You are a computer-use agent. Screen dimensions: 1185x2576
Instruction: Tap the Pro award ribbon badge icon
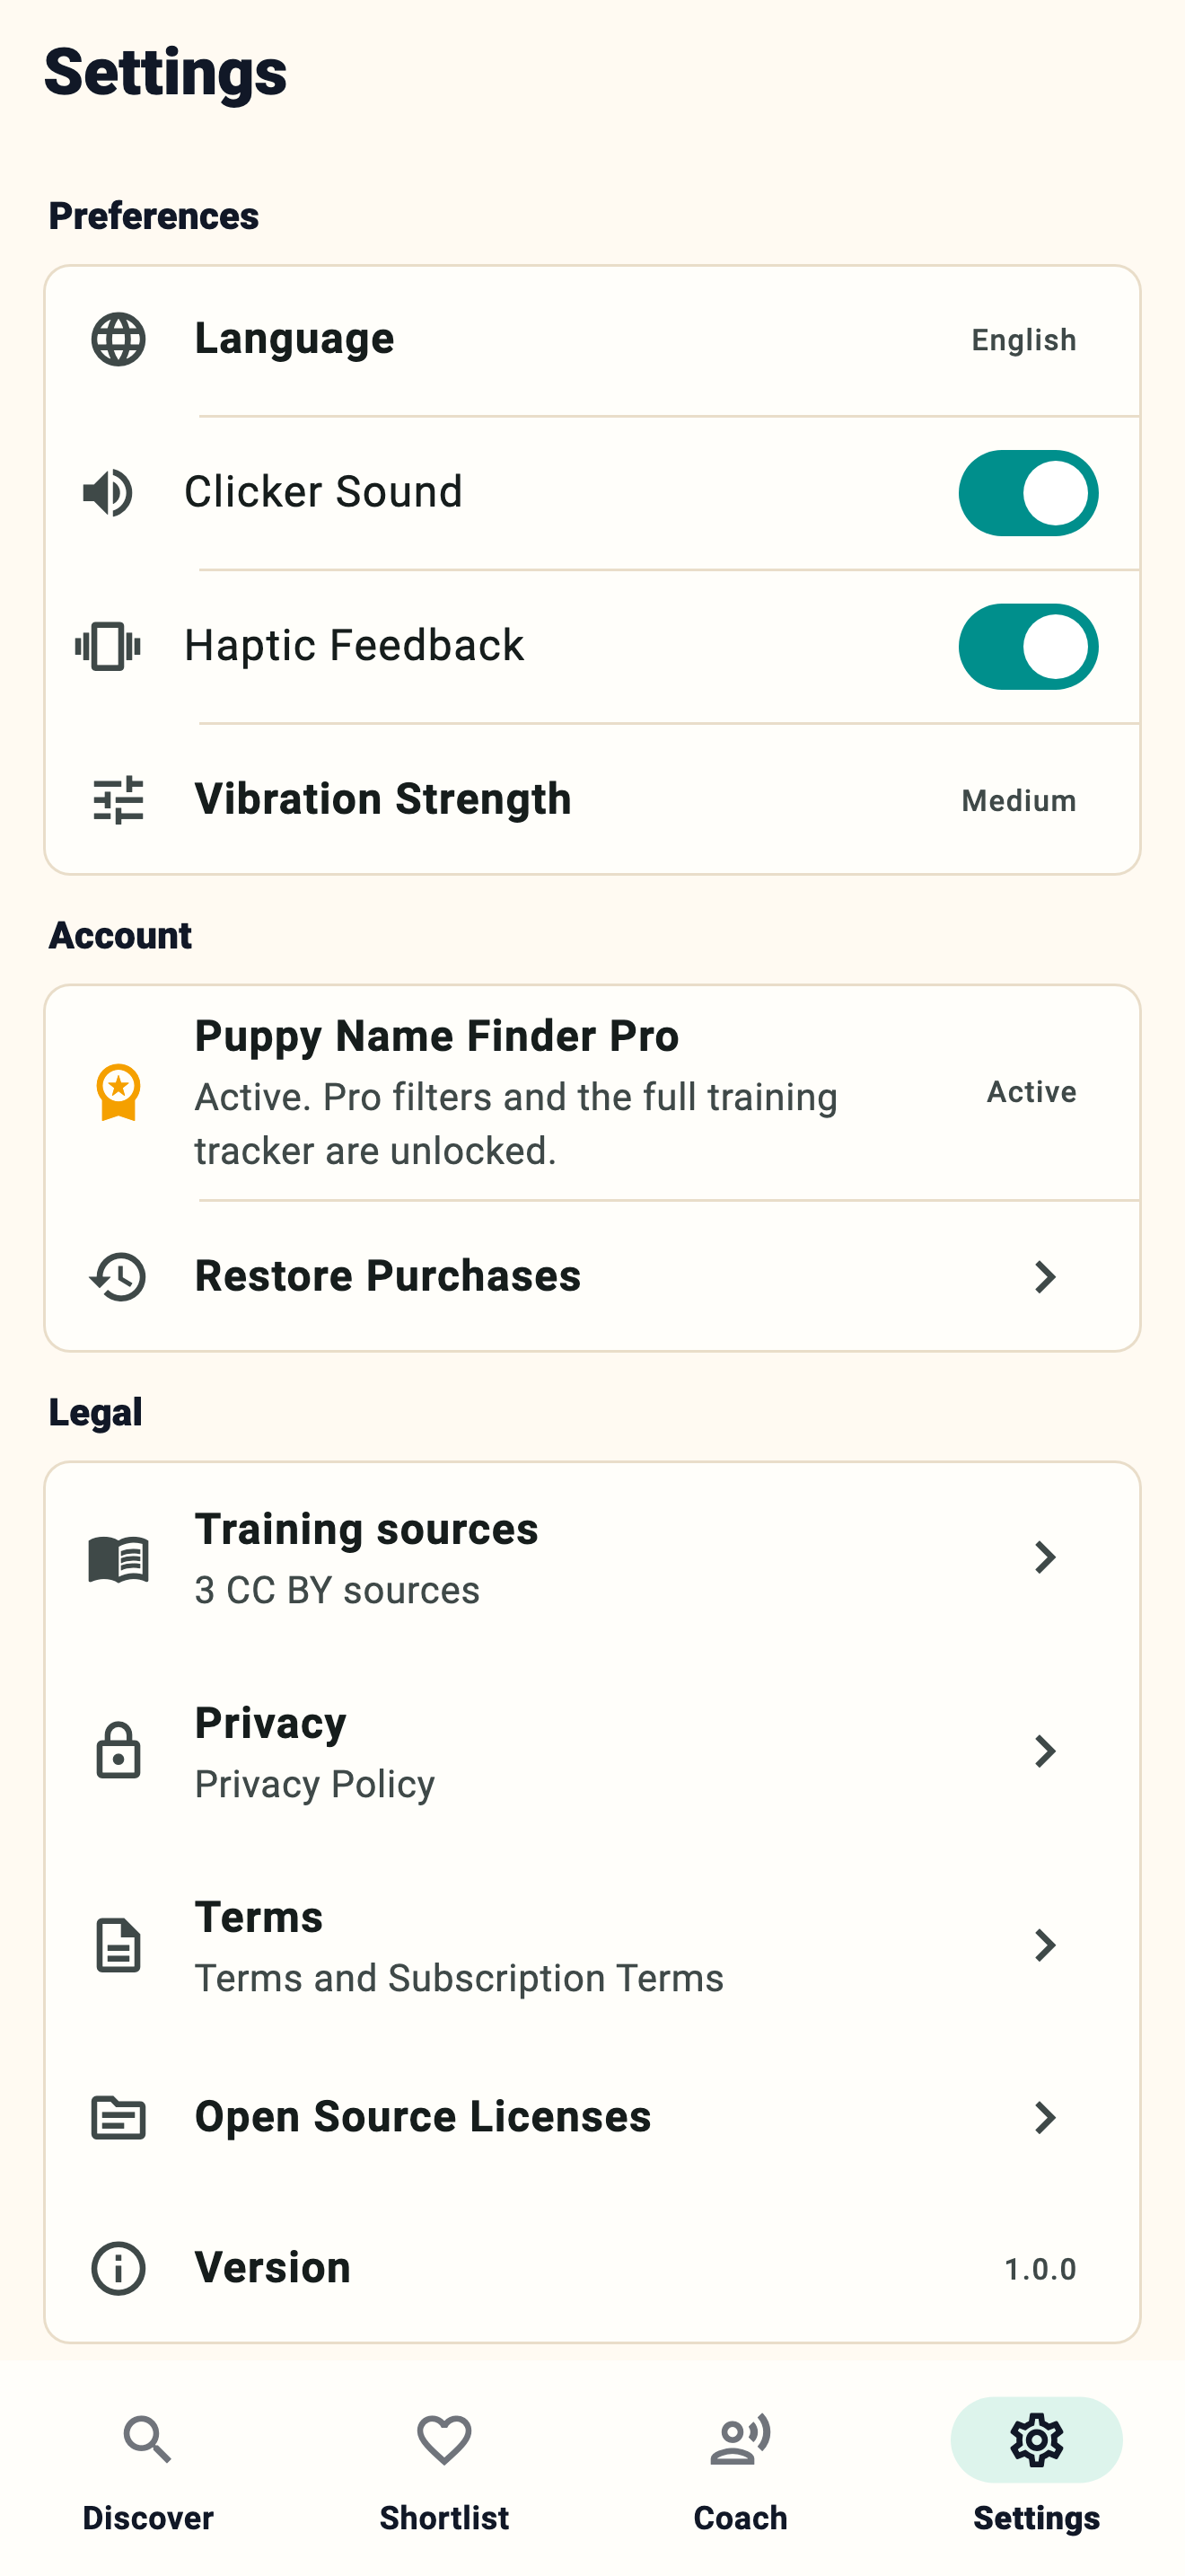coord(118,1092)
